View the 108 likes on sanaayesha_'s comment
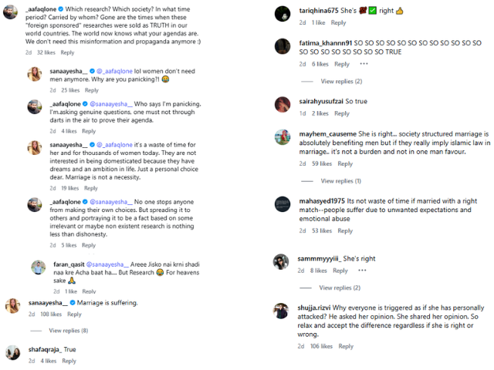 (51, 314)
